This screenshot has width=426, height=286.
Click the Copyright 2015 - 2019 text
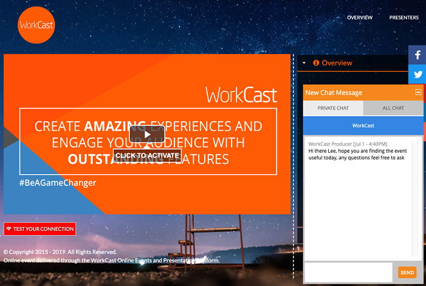(60, 252)
